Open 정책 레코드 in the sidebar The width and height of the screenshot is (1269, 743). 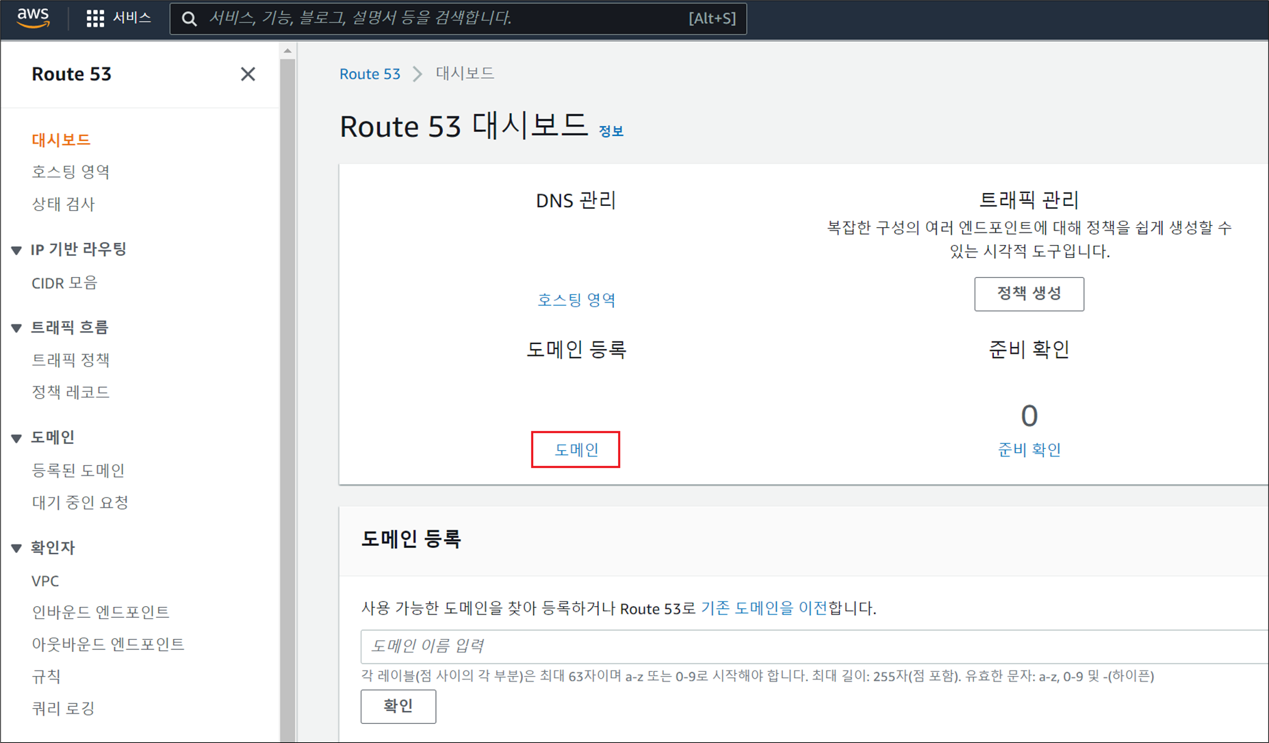coord(70,392)
